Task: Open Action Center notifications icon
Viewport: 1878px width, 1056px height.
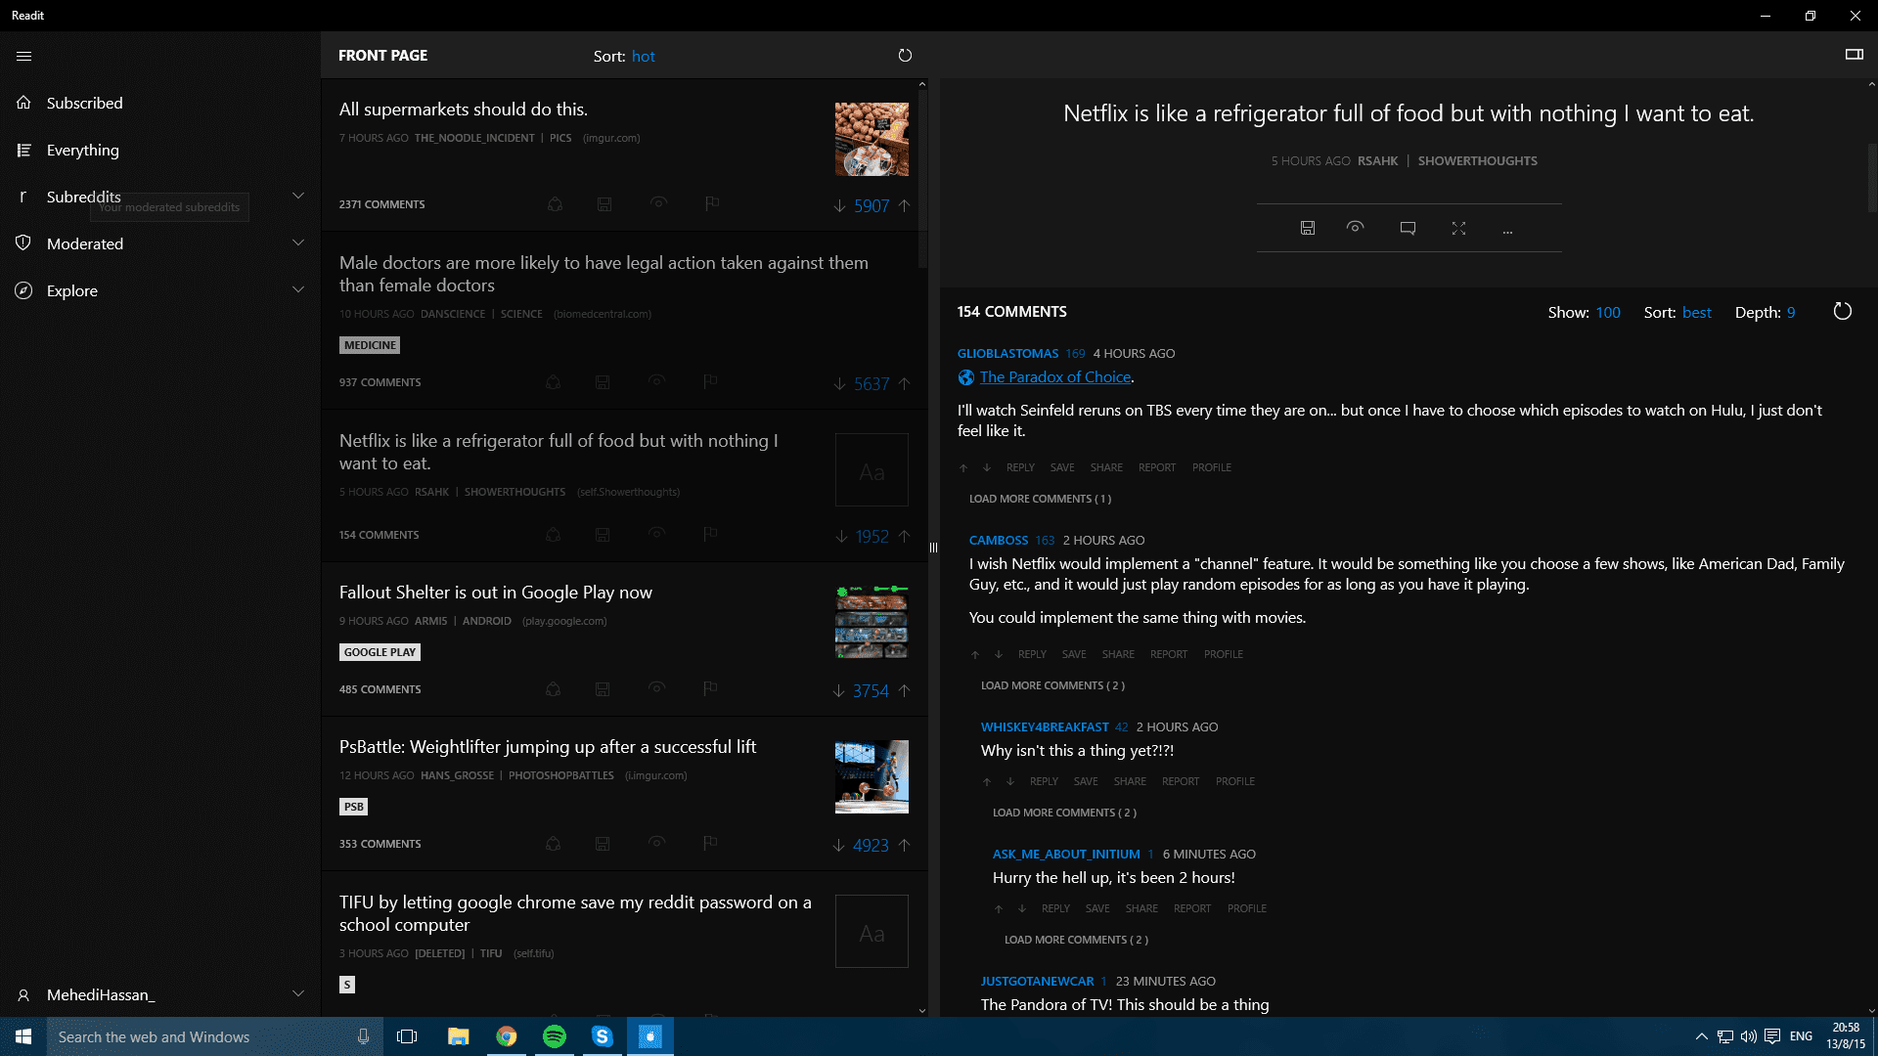Action: [1772, 1036]
